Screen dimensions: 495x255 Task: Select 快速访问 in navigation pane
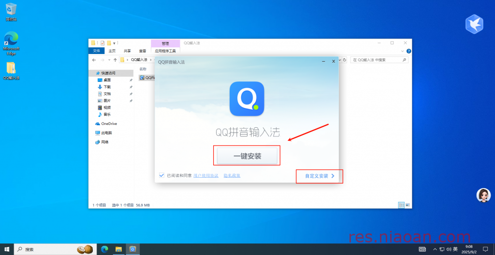111,73
